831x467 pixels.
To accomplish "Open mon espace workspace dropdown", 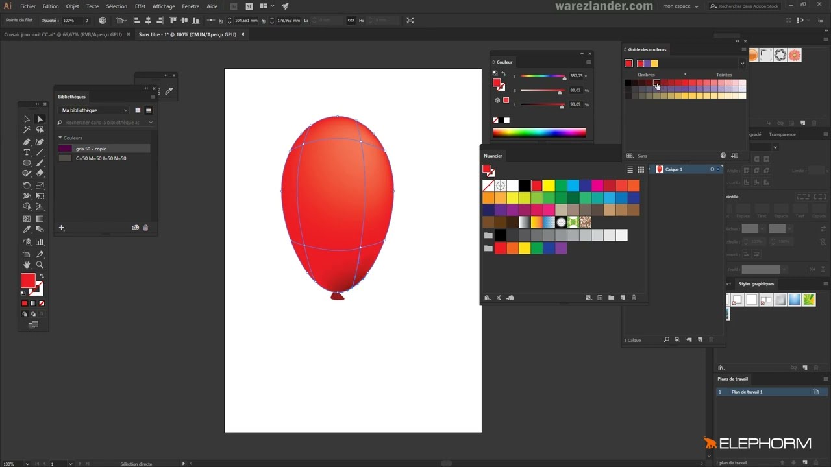I will (x=680, y=6).
